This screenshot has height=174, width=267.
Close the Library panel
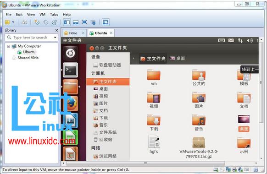tap(57, 30)
